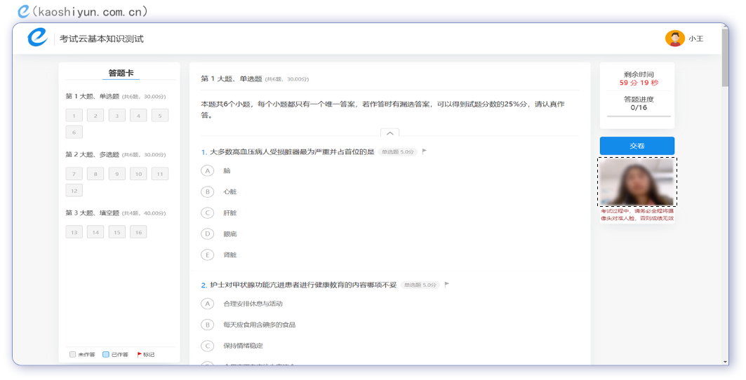Submit the exam with 交卷 button
Screen dimensions: 746x380
point(637,146)
